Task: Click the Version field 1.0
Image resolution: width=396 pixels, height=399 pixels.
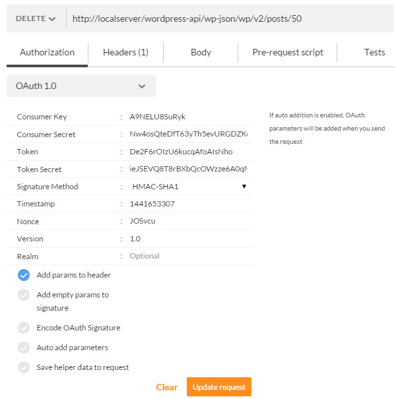Action: tap(189, 239)
